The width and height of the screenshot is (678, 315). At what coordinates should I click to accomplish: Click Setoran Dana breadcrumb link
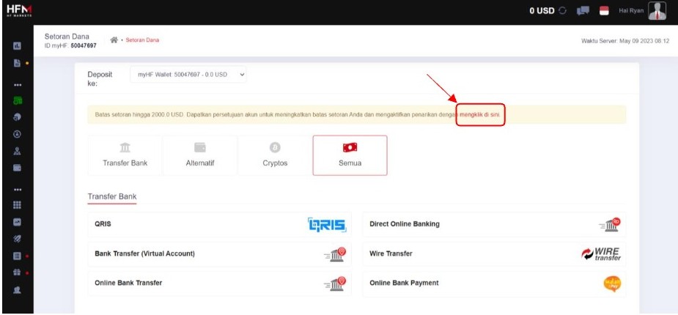point(142,40)
